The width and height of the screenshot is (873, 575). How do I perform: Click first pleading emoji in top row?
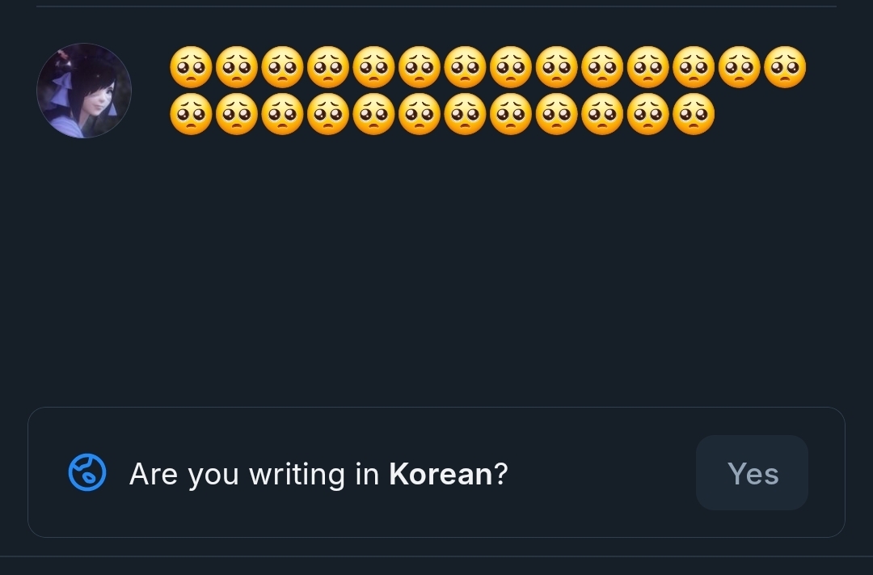tap(191, 67)
